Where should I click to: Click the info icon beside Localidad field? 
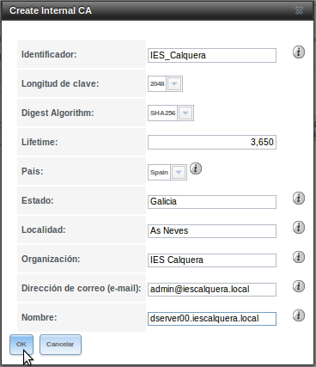[x=299, y=228]
